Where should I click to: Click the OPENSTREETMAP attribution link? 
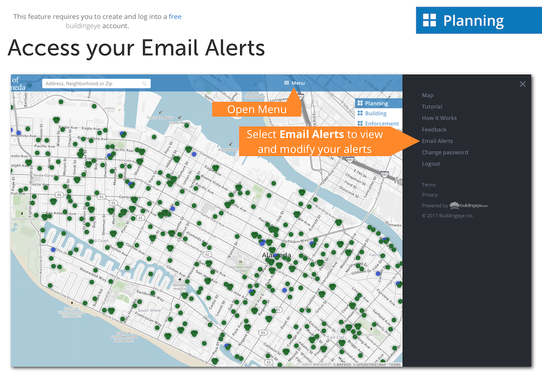tap(371, 365)
